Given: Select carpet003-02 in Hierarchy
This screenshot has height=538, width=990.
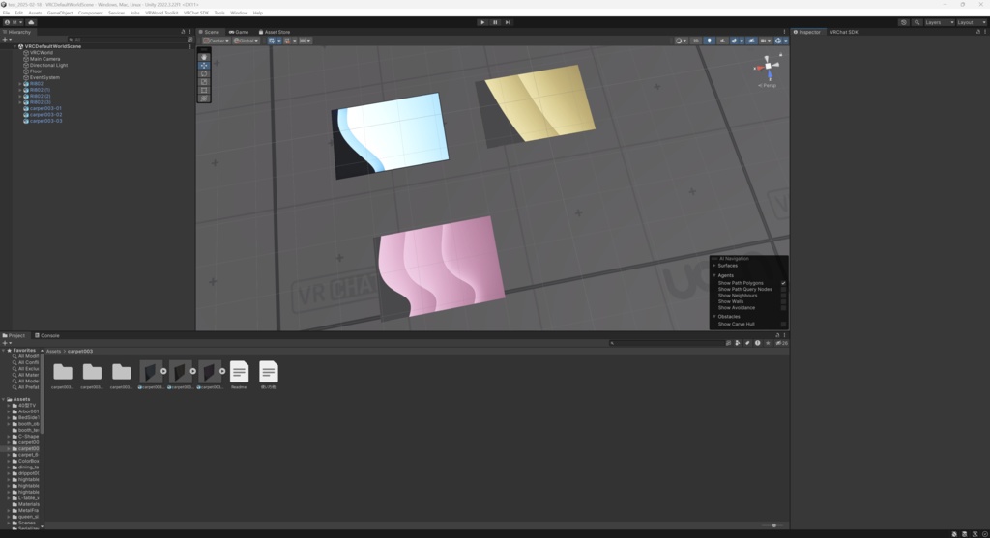Looking at the screenshot, I should pos(46,115).
